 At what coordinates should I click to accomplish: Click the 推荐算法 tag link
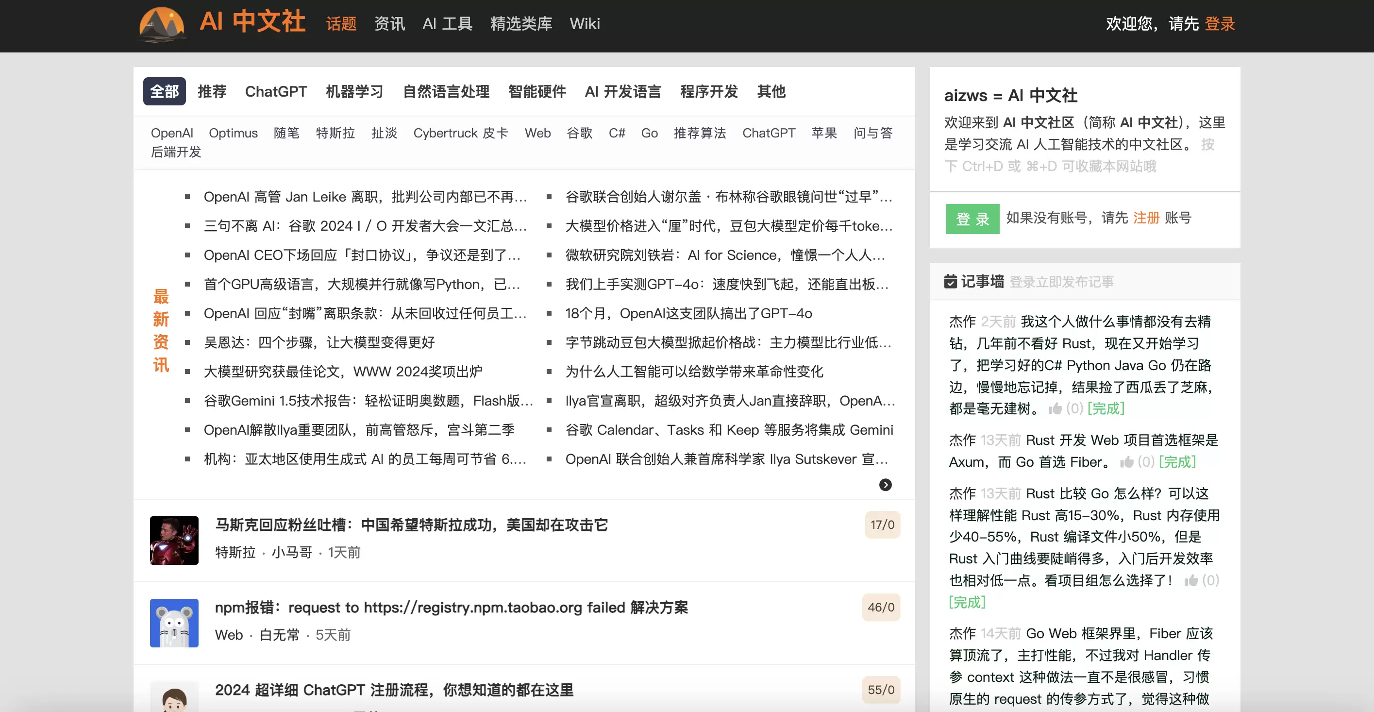(700, 133)
